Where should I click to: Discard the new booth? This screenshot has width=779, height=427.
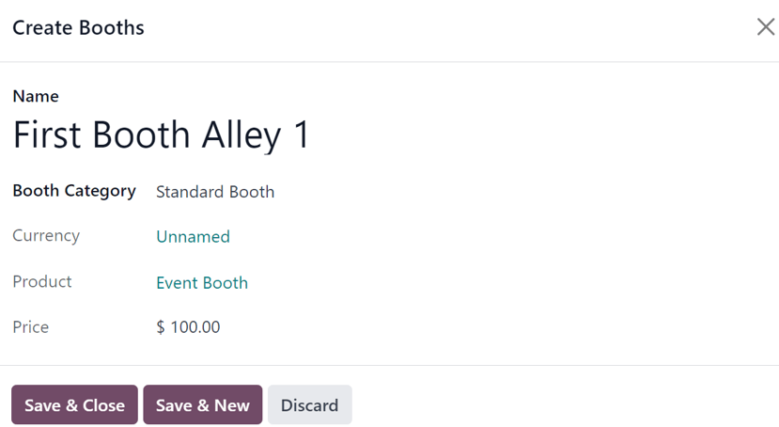pyautogui.click(x=309, y=405)
